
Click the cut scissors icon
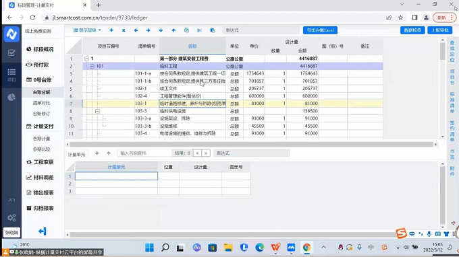[199, 30]
